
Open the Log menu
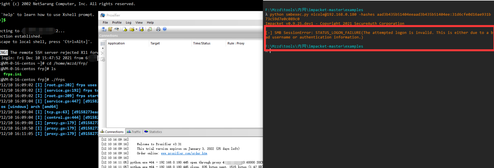pyautogui.click(x=129, y=23)
